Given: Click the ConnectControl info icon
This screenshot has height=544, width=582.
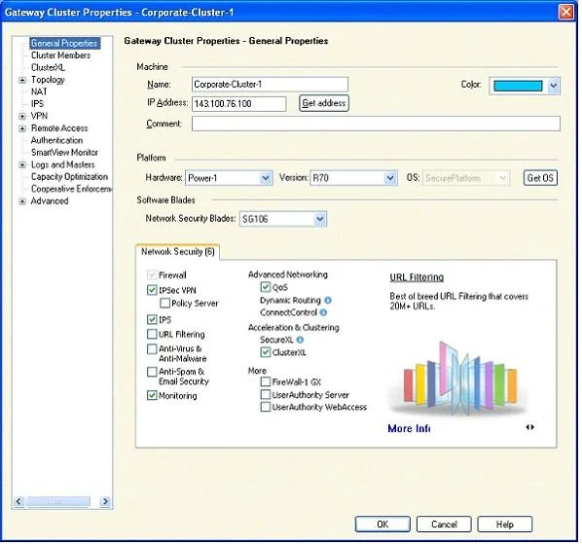Looking at the screenshot, I should 323,312.
